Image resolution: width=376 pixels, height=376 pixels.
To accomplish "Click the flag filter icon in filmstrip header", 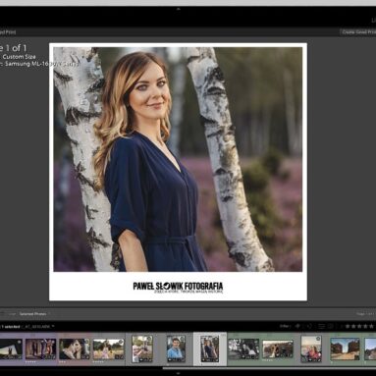I will click(298, 326).
